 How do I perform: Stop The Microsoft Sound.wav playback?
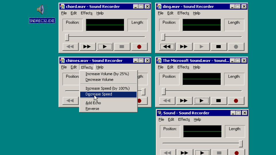tap(218, 101)
